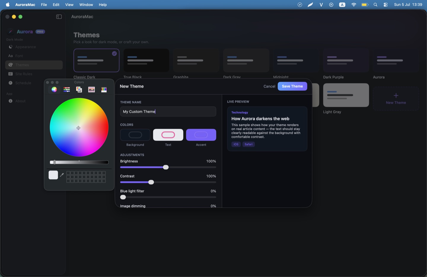The height and width of the screenshot is (277, 427).
Task: Click the Cancel button in New Theme dialog
Action: (269, 86)
